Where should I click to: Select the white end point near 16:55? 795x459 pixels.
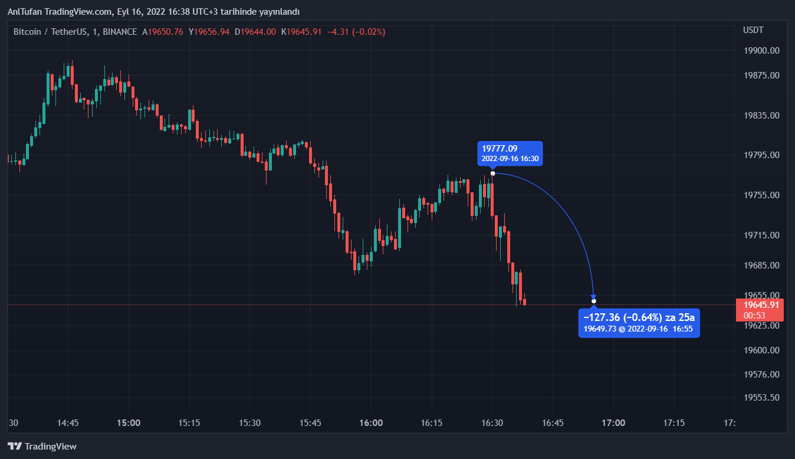coord(594,301)
